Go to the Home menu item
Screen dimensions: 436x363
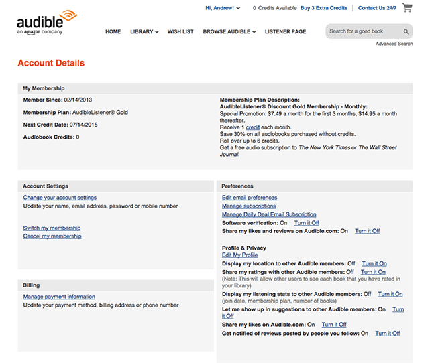coord(113,31)
